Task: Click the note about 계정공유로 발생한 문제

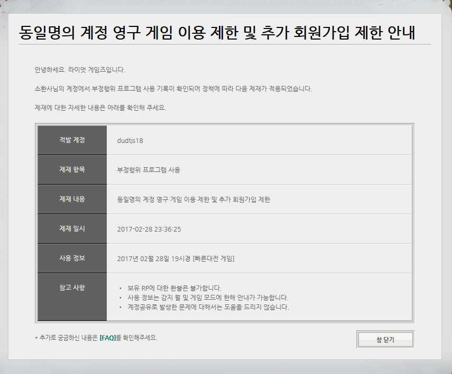Action: pyautogui.click(x=208, y=307)
